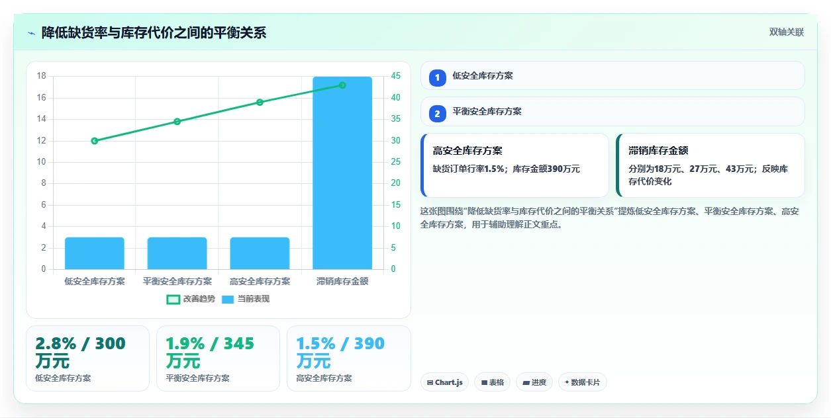Click the green line point over 低安全库存方案
Image resolution: width=831 pixels, height=418 pixels.
click(95, 141)
